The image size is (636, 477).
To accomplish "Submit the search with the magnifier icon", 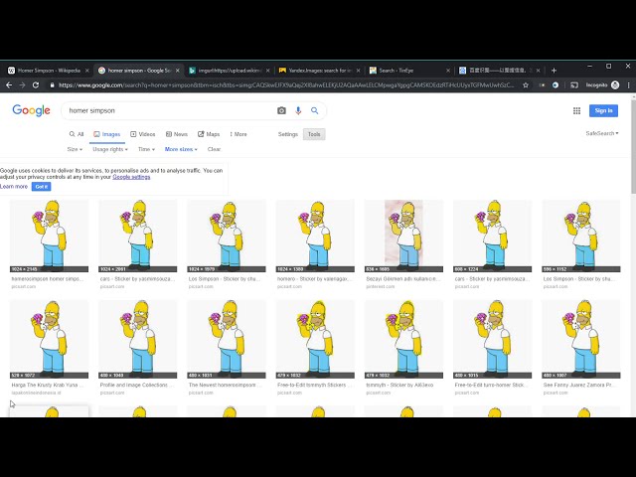I will tap(314, 110).
